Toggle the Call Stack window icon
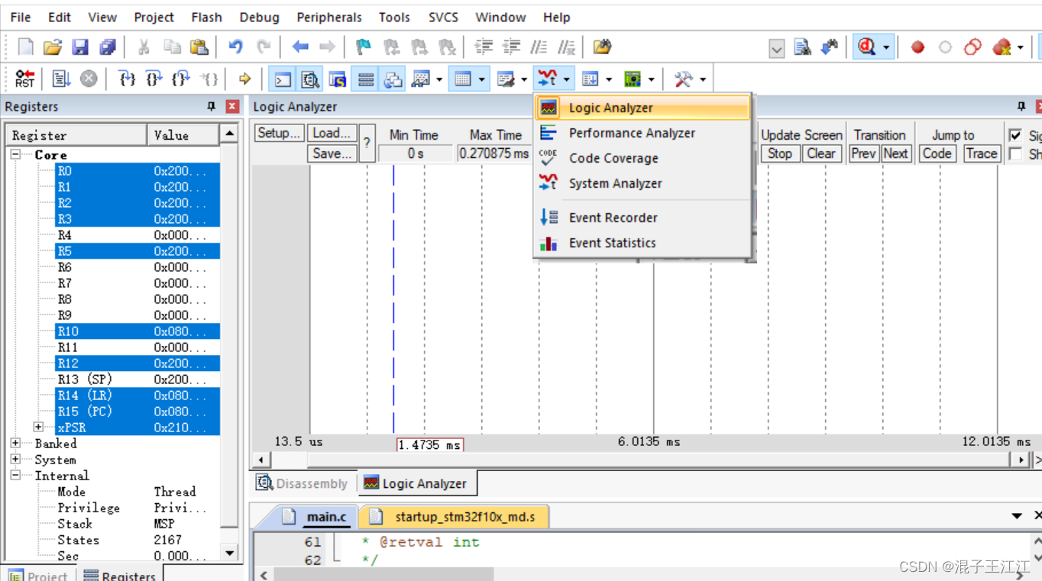Image resolution: width=1042 pixels, height=581 pixels. [393, 79]
